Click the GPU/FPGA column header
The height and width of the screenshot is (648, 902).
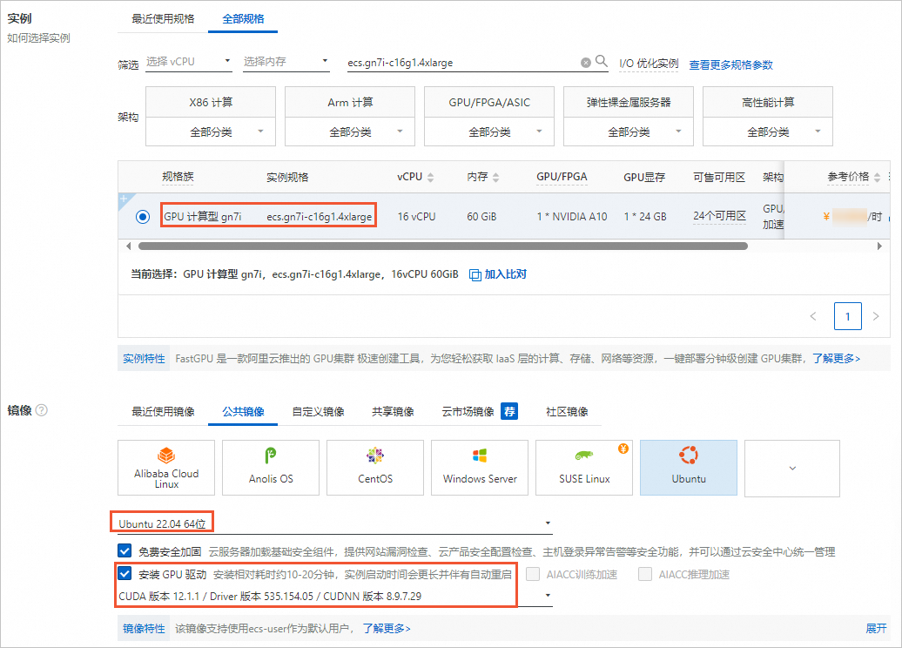(x=562, y=177)
